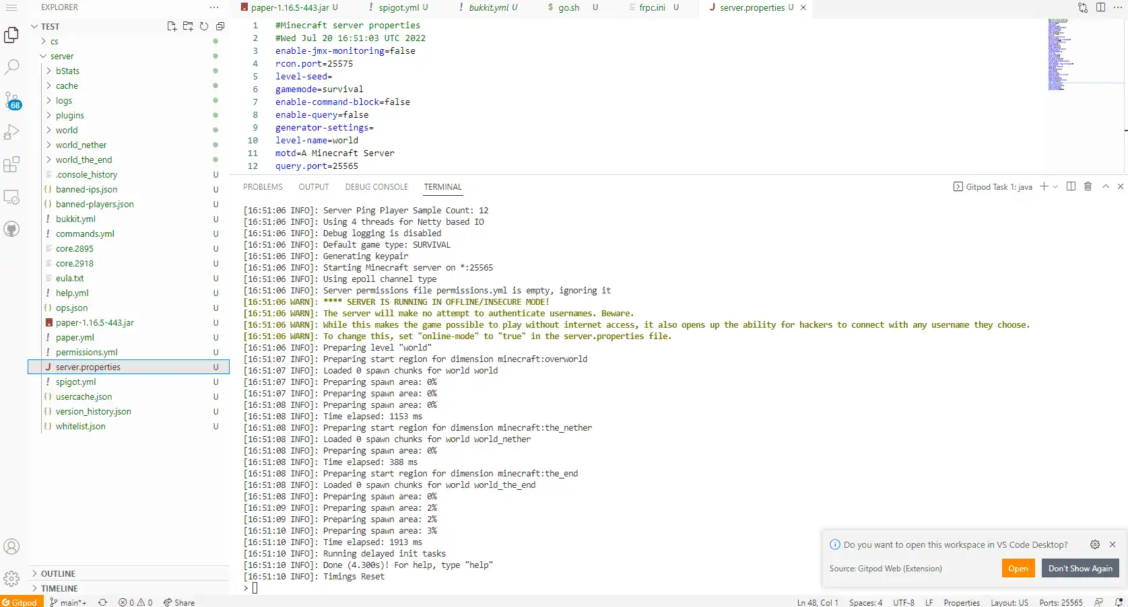1128x607 pixels.
Task: Collapse all folders in explorer
Action: pos(220,26)
